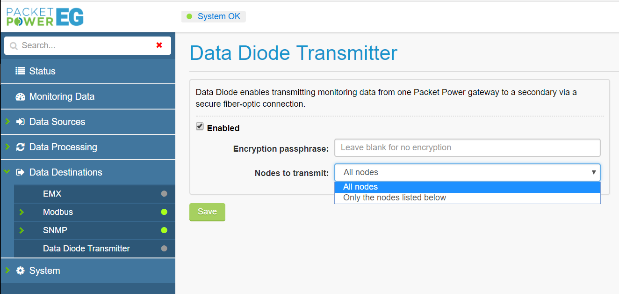
Task: Click the Data Sources arrow-in icon
Action: click(20, 122)
